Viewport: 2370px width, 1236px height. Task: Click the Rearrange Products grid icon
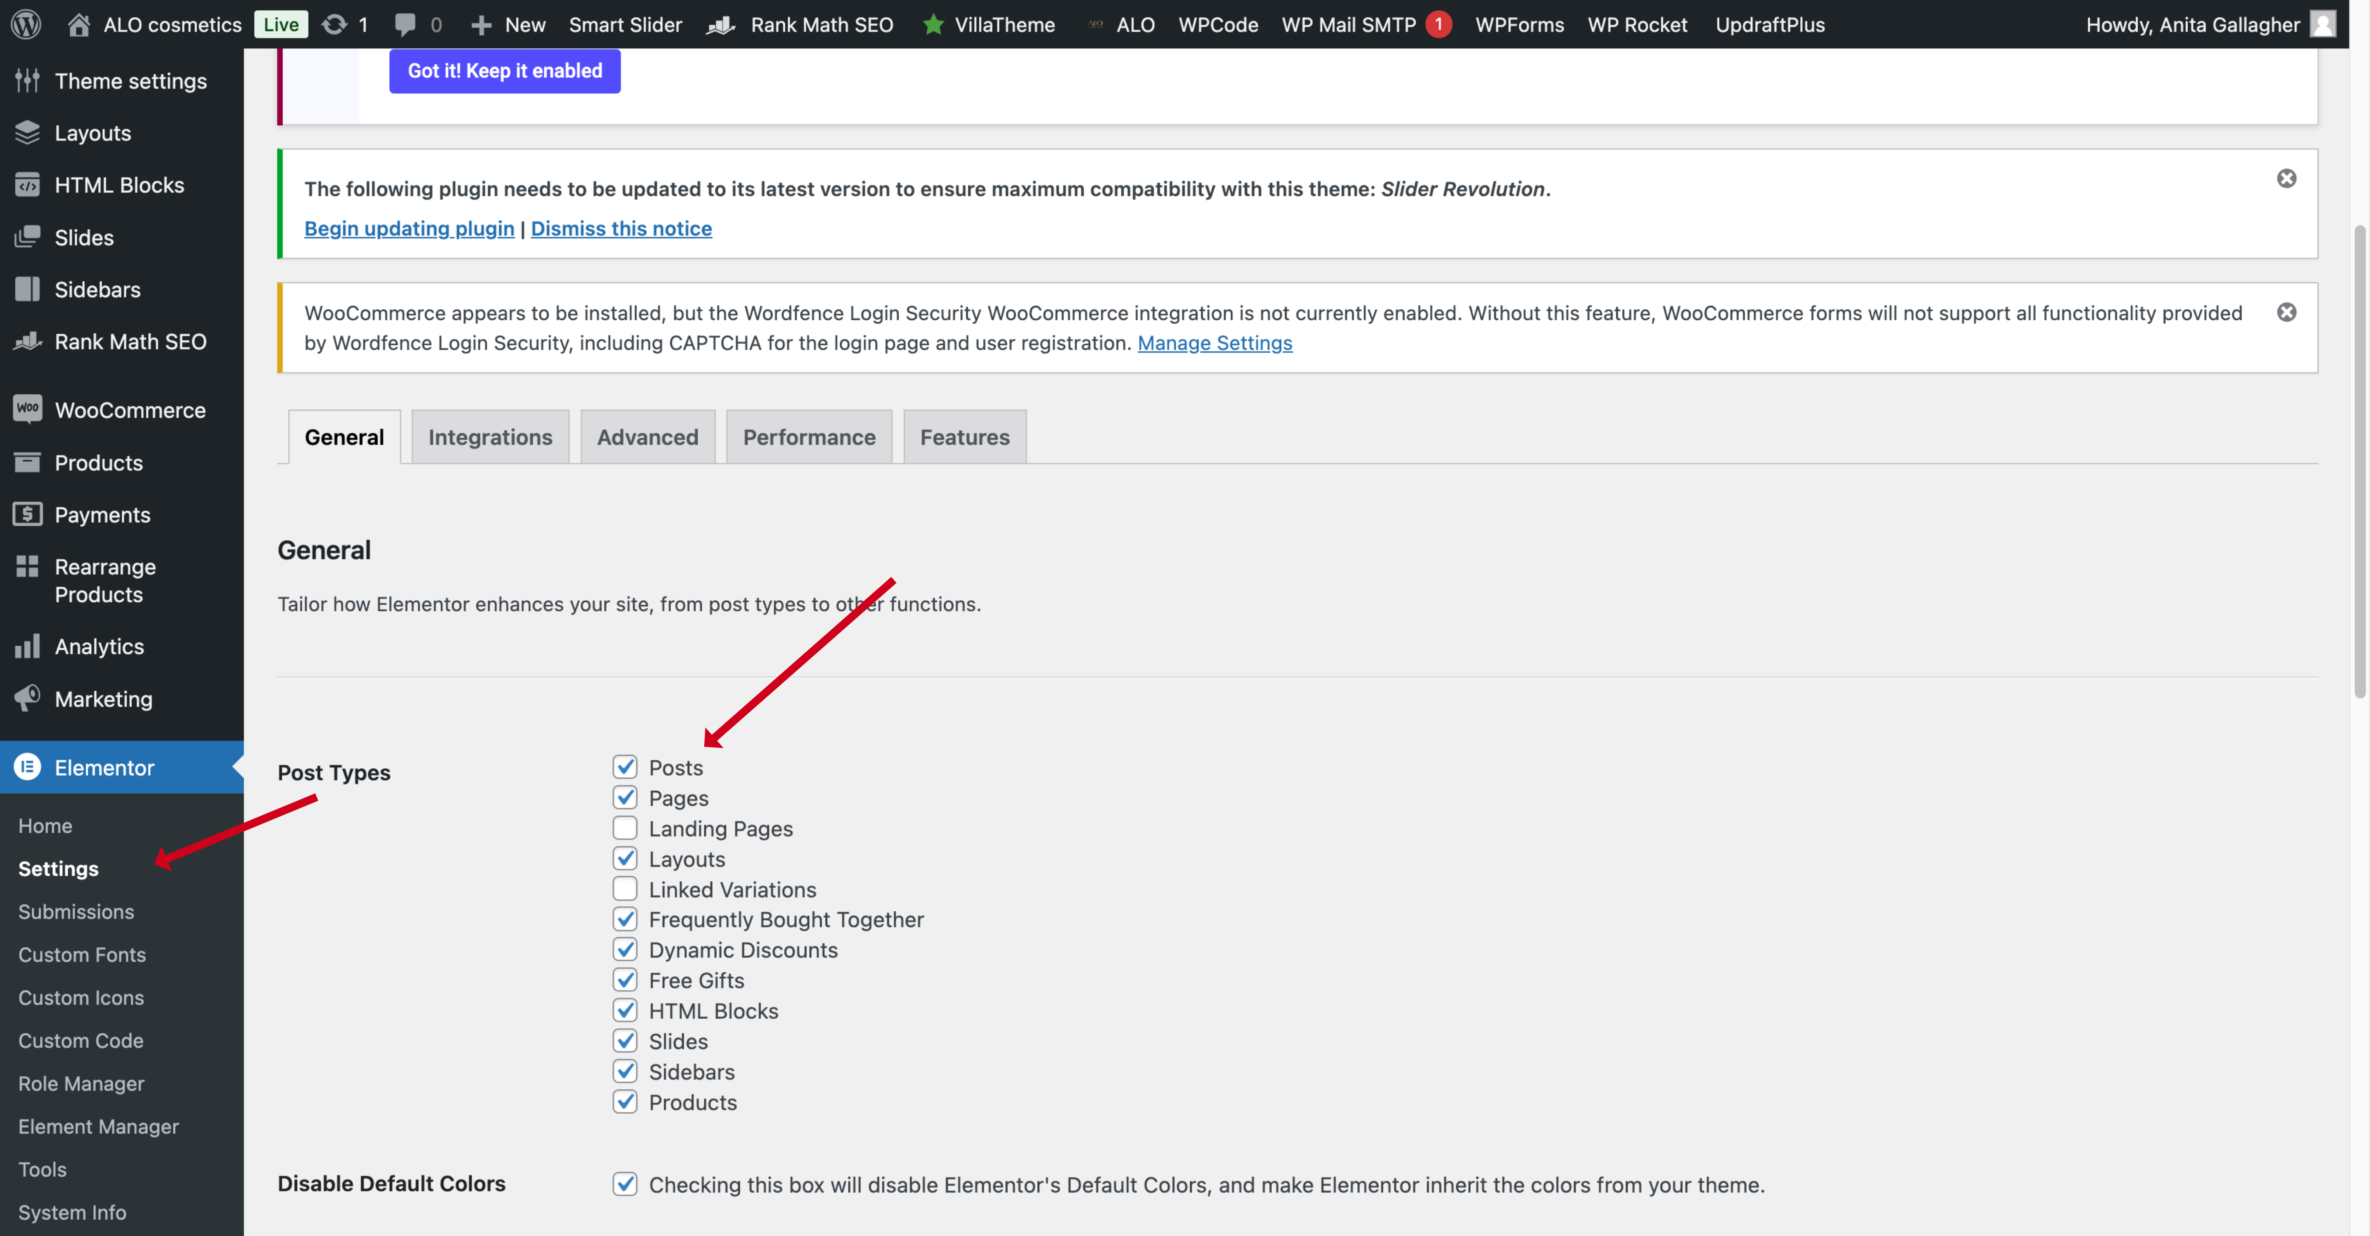(28, 566)
